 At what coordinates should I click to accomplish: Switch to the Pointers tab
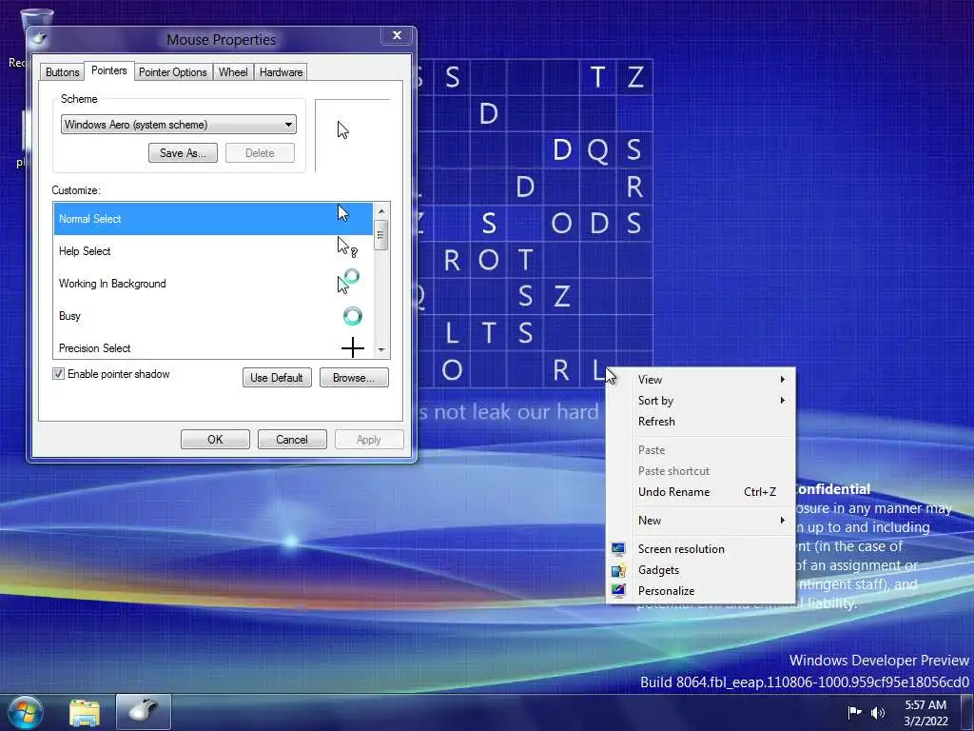pos(108,70)
